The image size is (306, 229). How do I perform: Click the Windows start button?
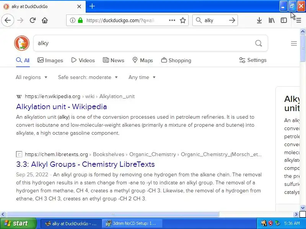point(18,223)
